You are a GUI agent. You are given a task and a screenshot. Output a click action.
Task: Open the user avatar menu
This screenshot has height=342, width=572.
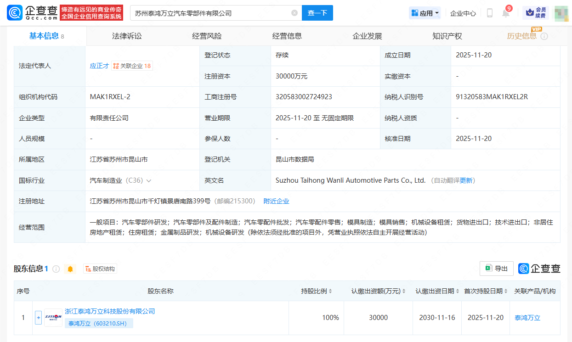pos(561,12)
